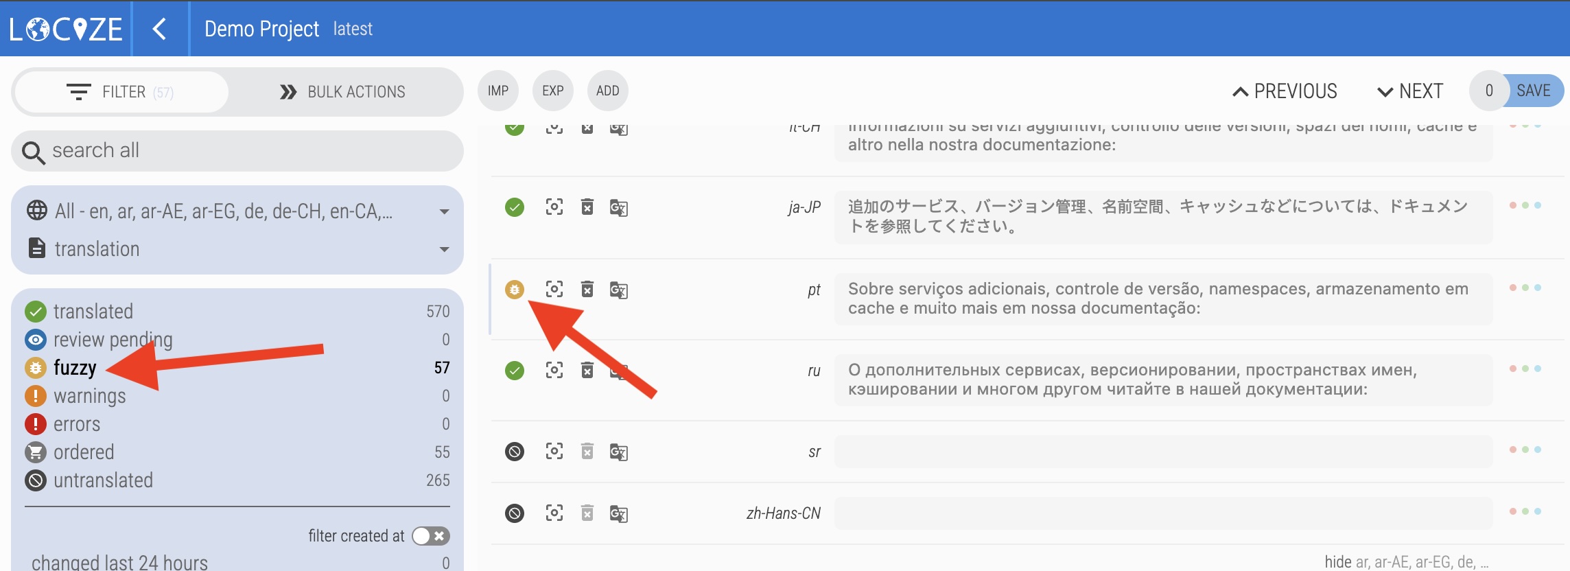
Task: Toggle the filter created at switch
Action: 431,536
